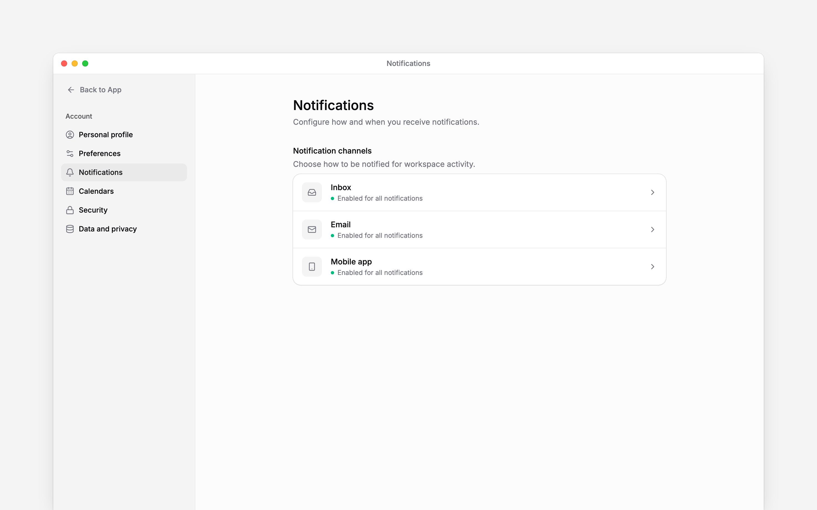Open the Mobile app channel title
Screen dimensions: 817x510
(351, 262)
